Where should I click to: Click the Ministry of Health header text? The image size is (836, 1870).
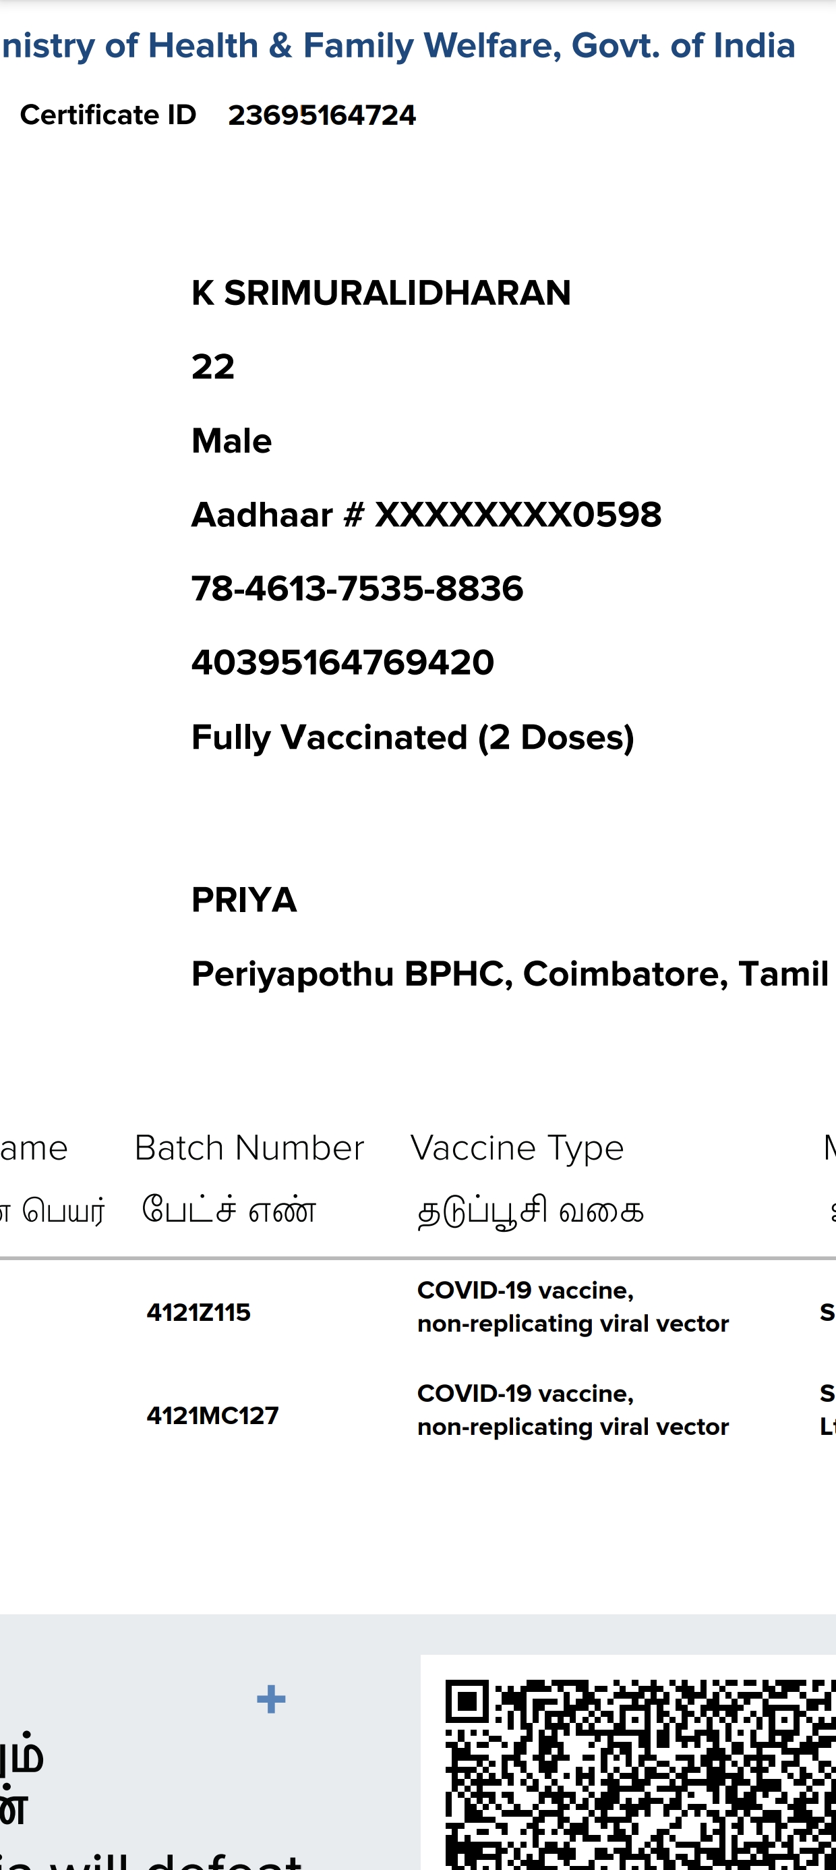[398, 46]
